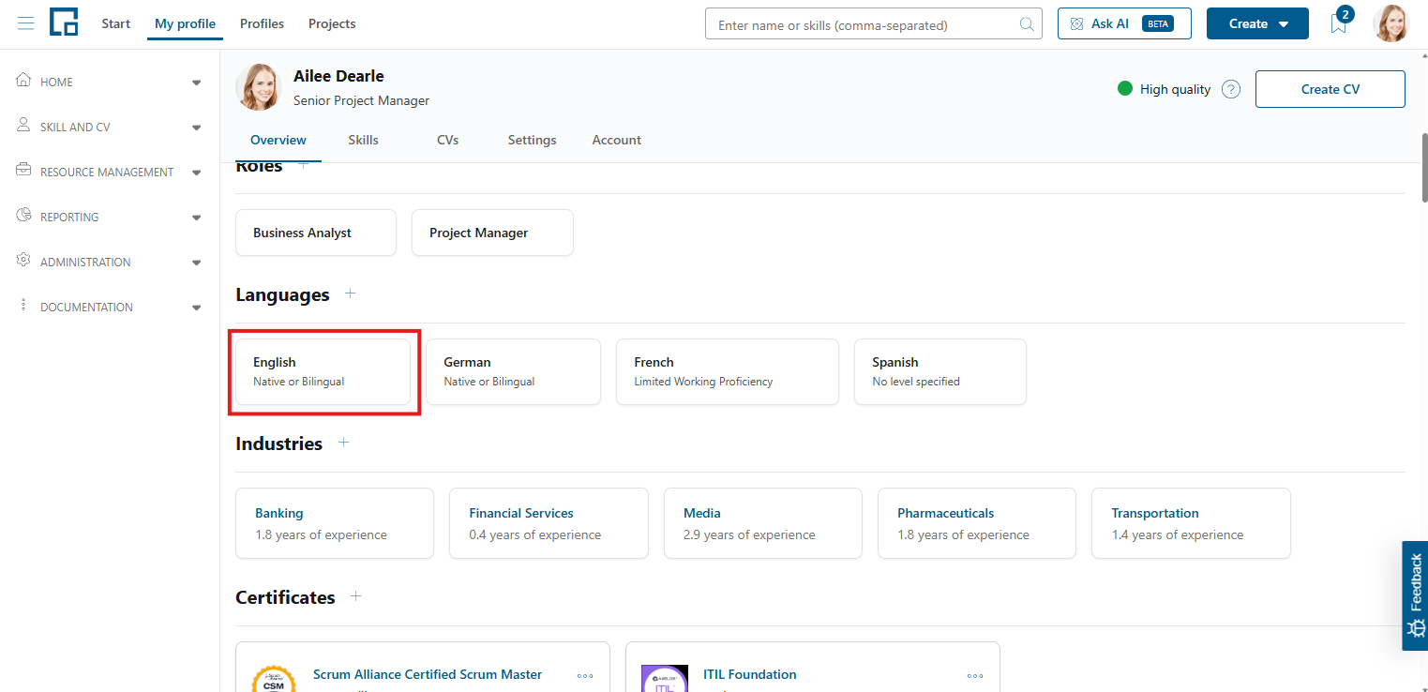Click the Skill and CV person icon
Screen dimensions: 1428x692
(24, 126)
